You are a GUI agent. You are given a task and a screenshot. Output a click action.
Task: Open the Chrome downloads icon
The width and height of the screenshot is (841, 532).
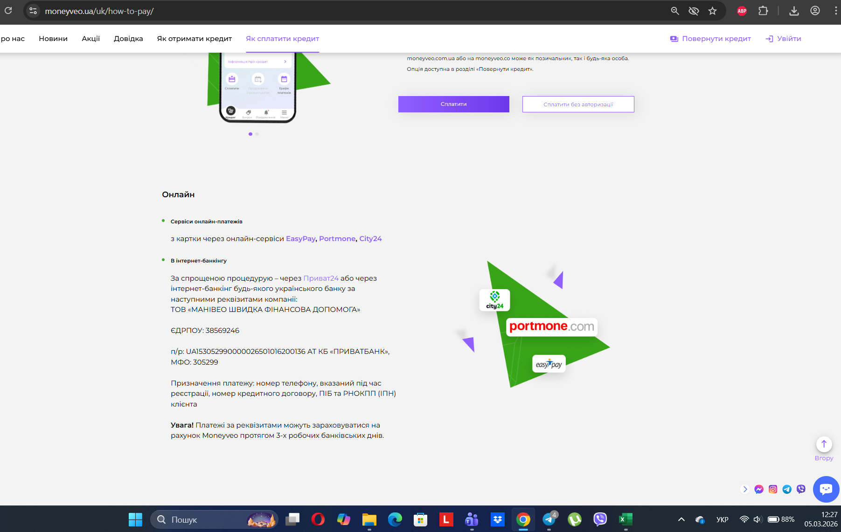pyautogui.click(x=794, y=11)
